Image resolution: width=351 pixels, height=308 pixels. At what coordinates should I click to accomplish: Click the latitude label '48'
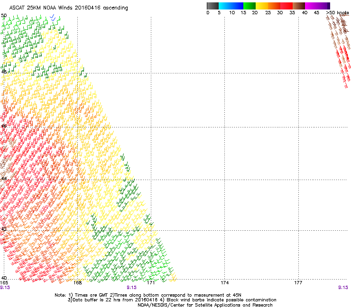4,72
